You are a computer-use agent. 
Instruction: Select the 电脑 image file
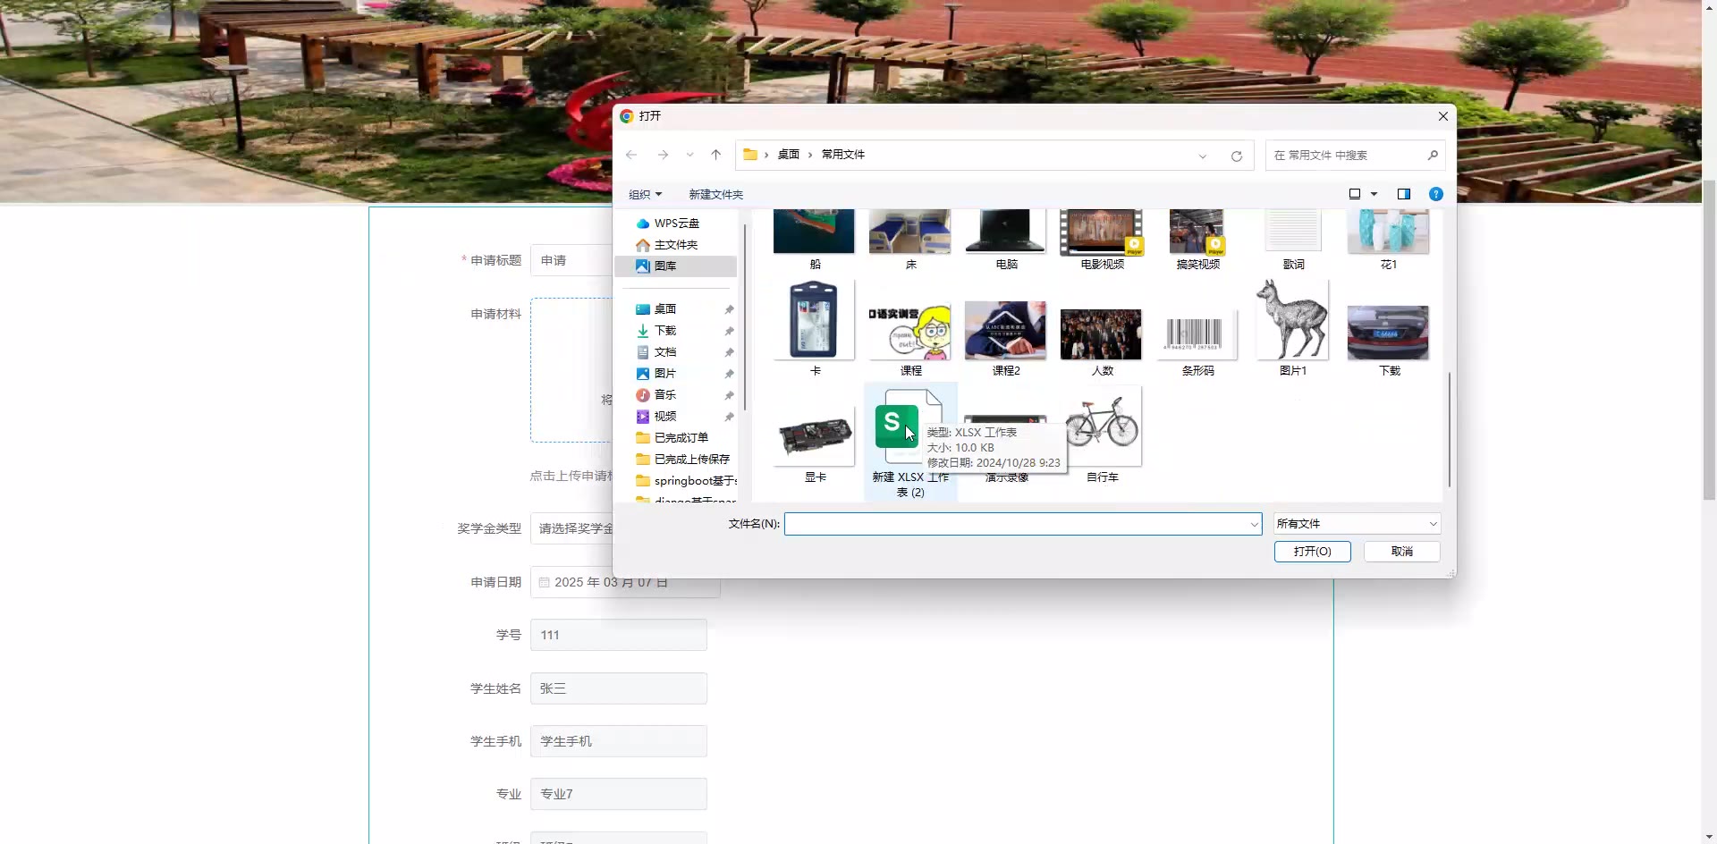pos(1006,240)
